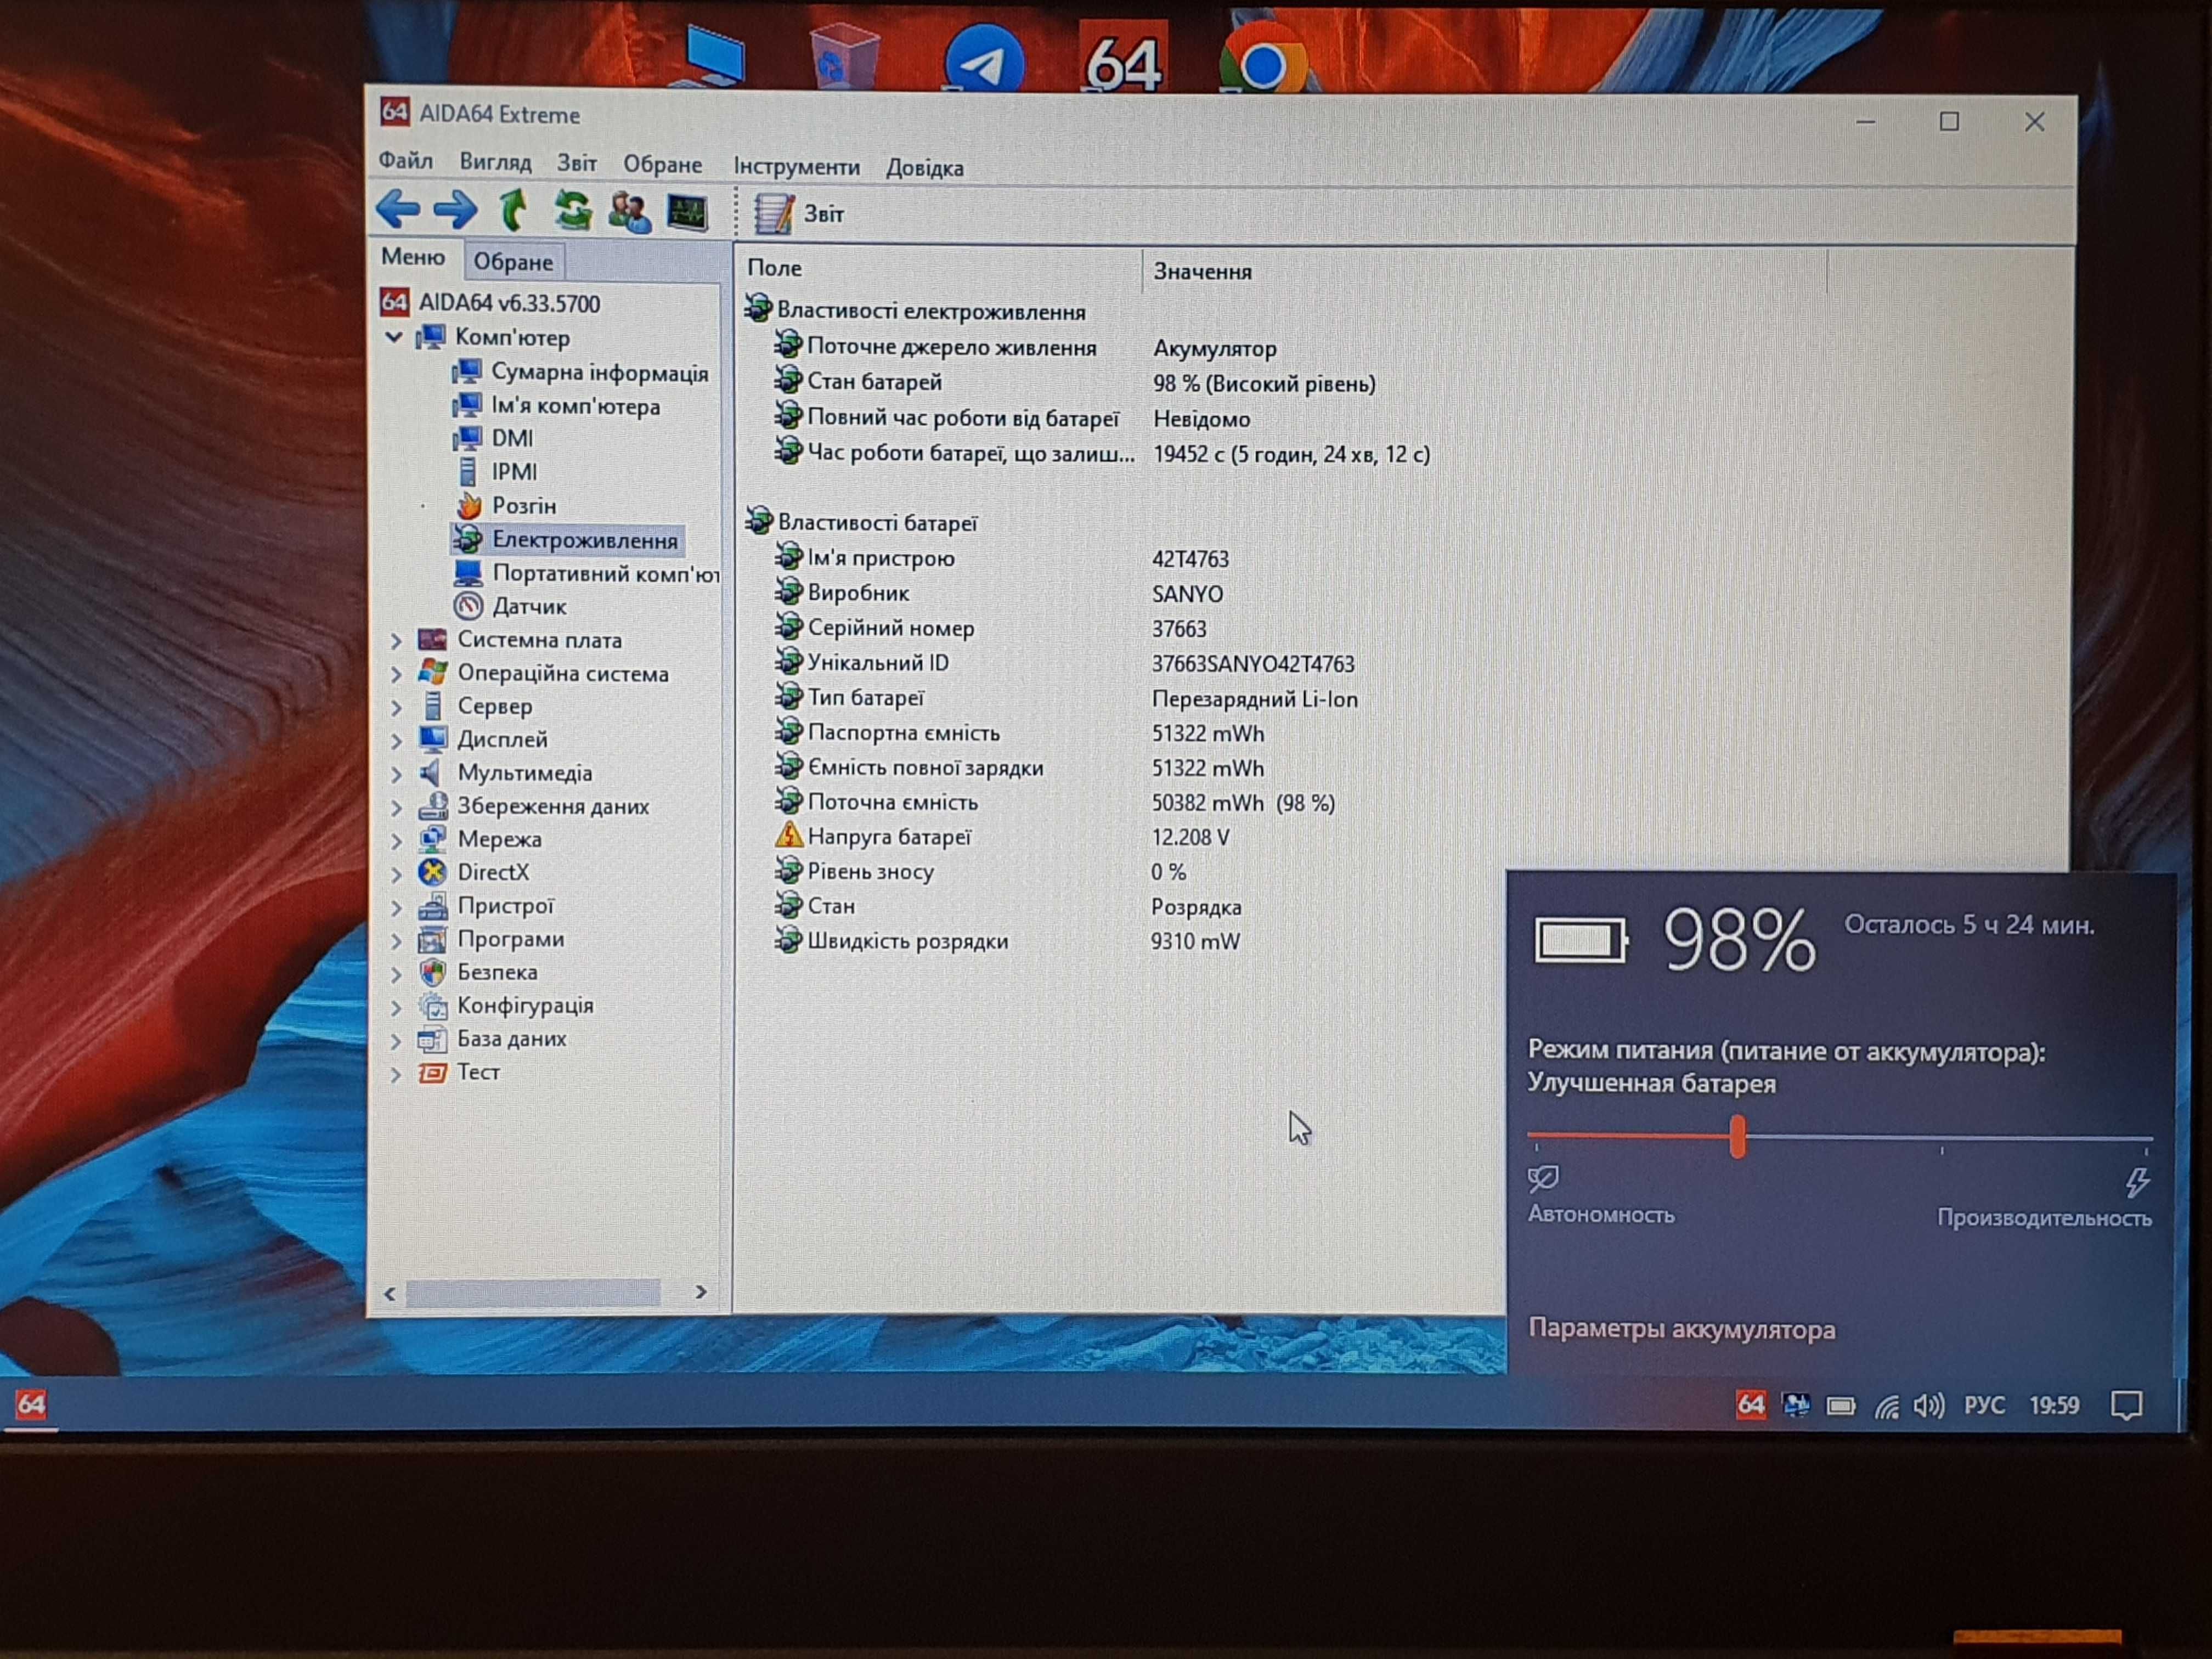This screenshot has height=1659, width=2212.
Task: Open the Обране menu in menu bar
Action: (x=662, y=164)
